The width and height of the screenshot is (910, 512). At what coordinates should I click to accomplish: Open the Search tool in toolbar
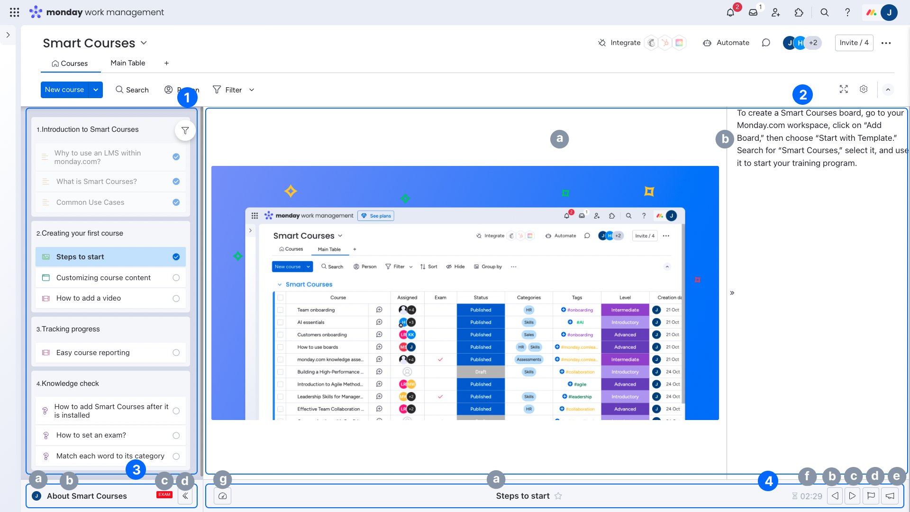point(132,90)
